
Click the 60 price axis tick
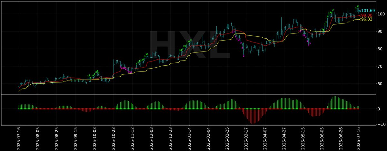pyautogui.click(x=381, y=84)
